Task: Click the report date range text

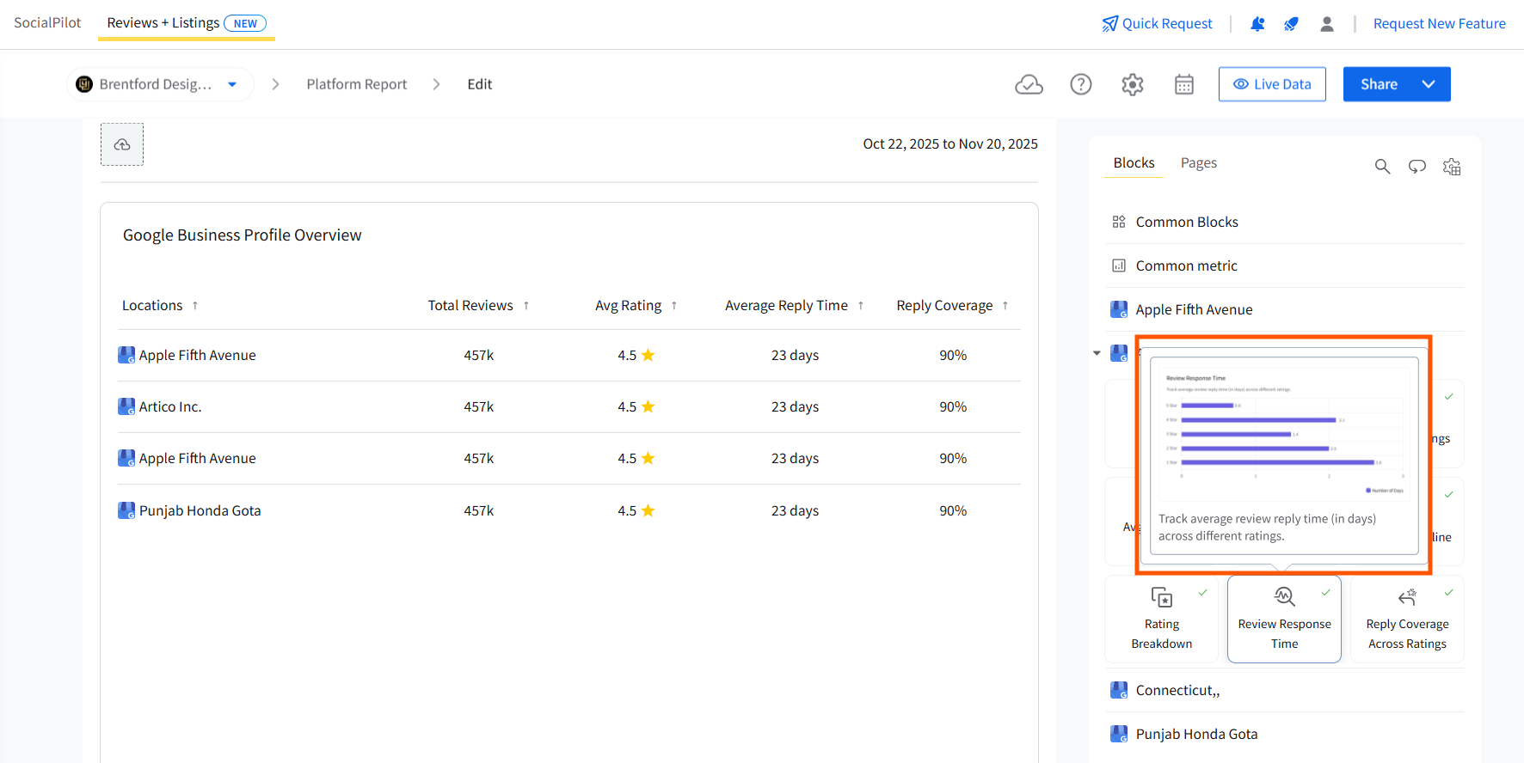Action: [950, 144]
